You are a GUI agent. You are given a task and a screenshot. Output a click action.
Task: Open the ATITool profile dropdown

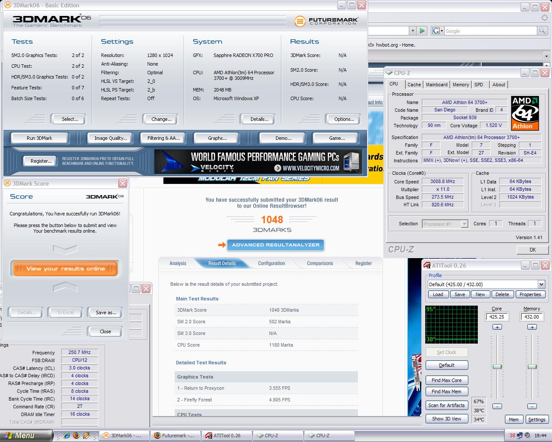click(x=541, y=284)
